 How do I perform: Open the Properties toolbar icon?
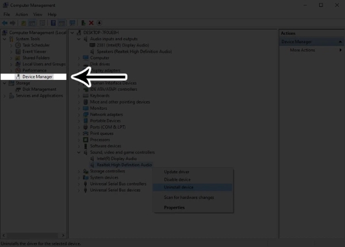tap(42, 23)
